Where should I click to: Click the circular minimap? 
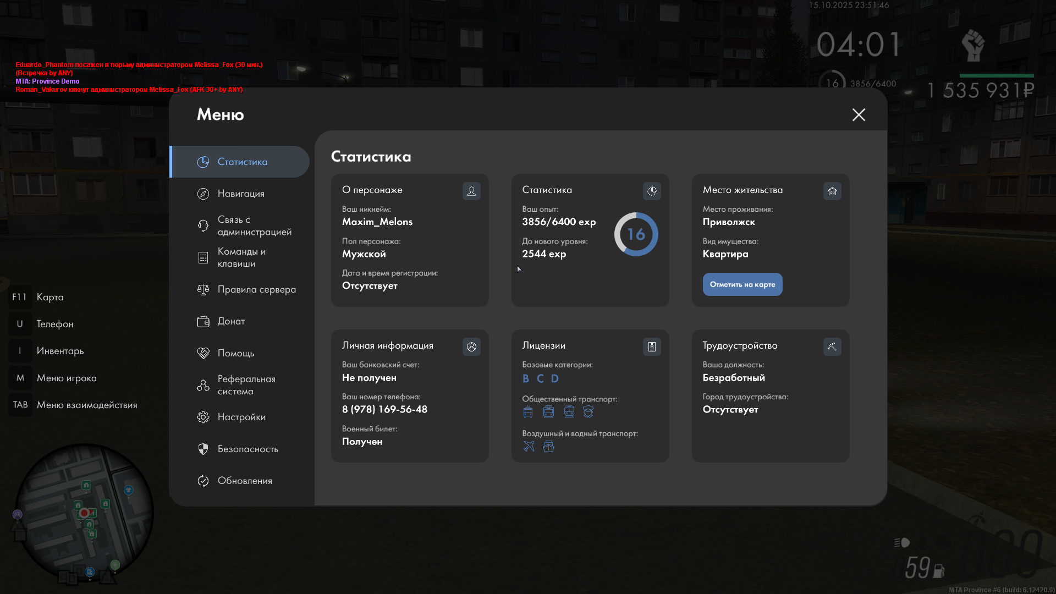click(84, 513)
